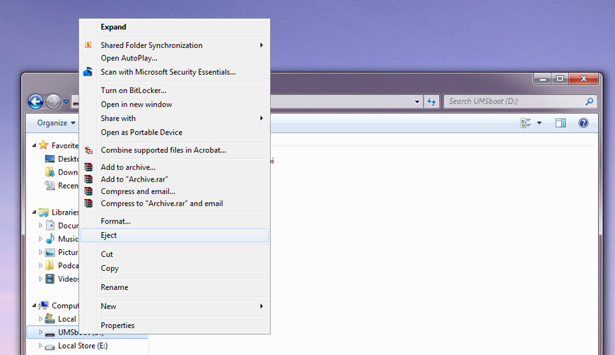The height and width of the screenshot is (355, 615).
Task: Open the Organize dropdown menu
Action: (57, 123)
